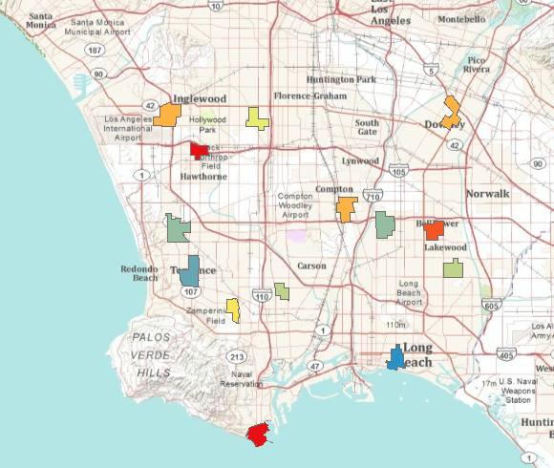Select the light green polygon below Lakewood

pos(454,268)
